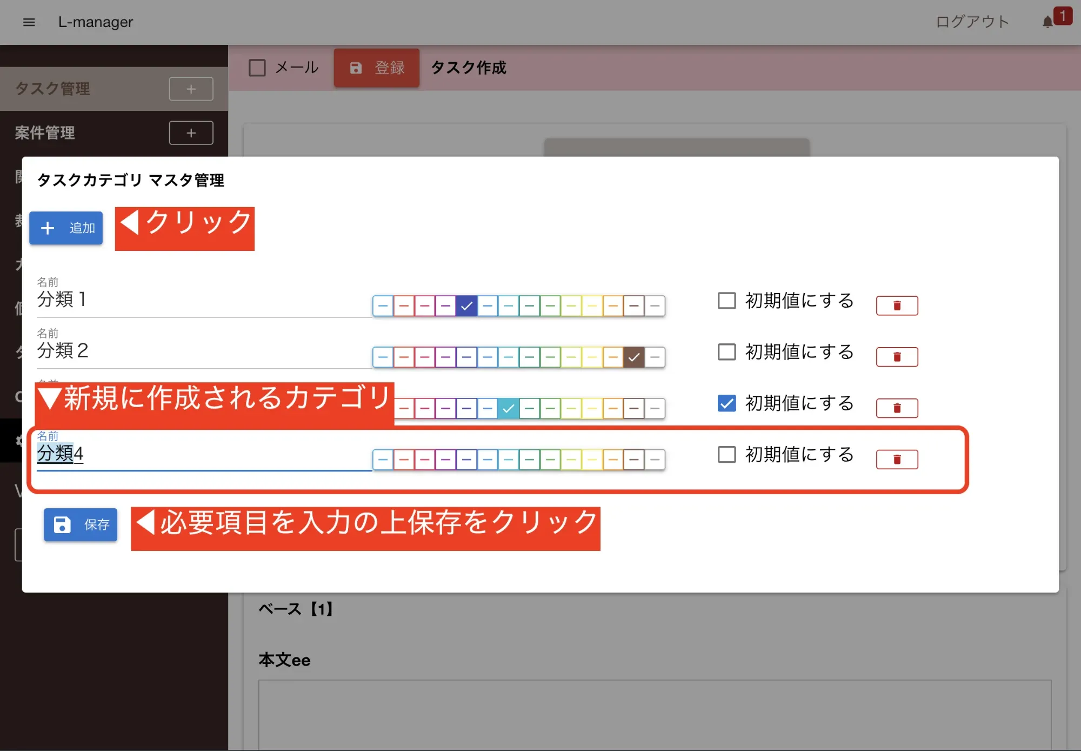The height and width of the screenshot is (751, 1081).
Task: Click the hamburger menu icon
Action: pyautogui.click(x=29, y=22)
